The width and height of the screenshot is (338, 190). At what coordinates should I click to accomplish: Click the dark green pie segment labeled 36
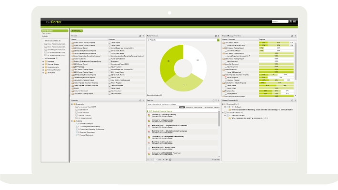[x=169, y=61]
